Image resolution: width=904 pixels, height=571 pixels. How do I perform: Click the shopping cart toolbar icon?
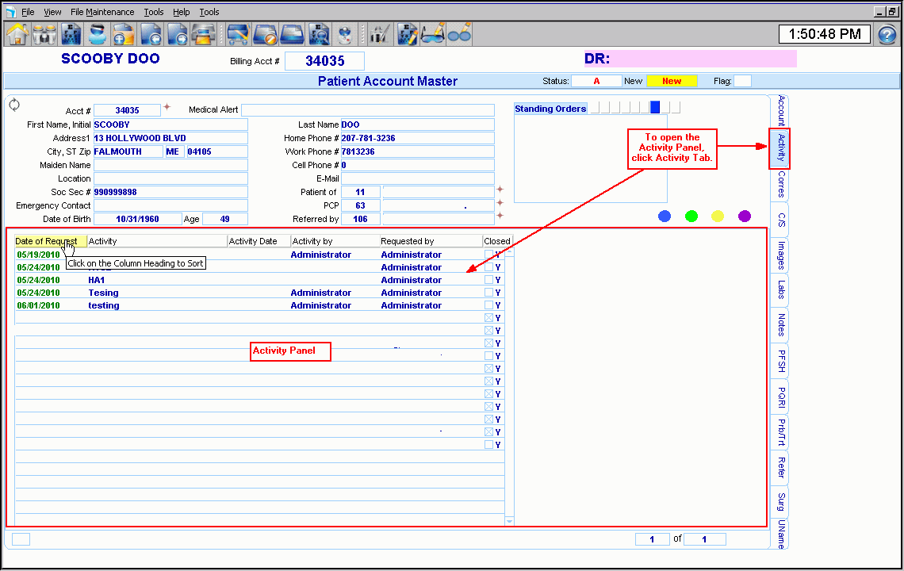coord(239,34)
